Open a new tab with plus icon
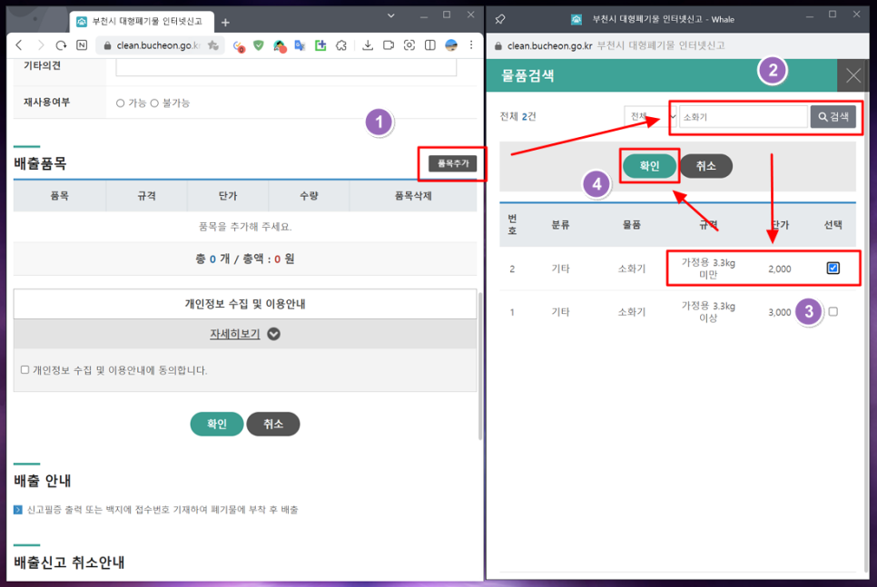877x587 pixels. point(225,23)
